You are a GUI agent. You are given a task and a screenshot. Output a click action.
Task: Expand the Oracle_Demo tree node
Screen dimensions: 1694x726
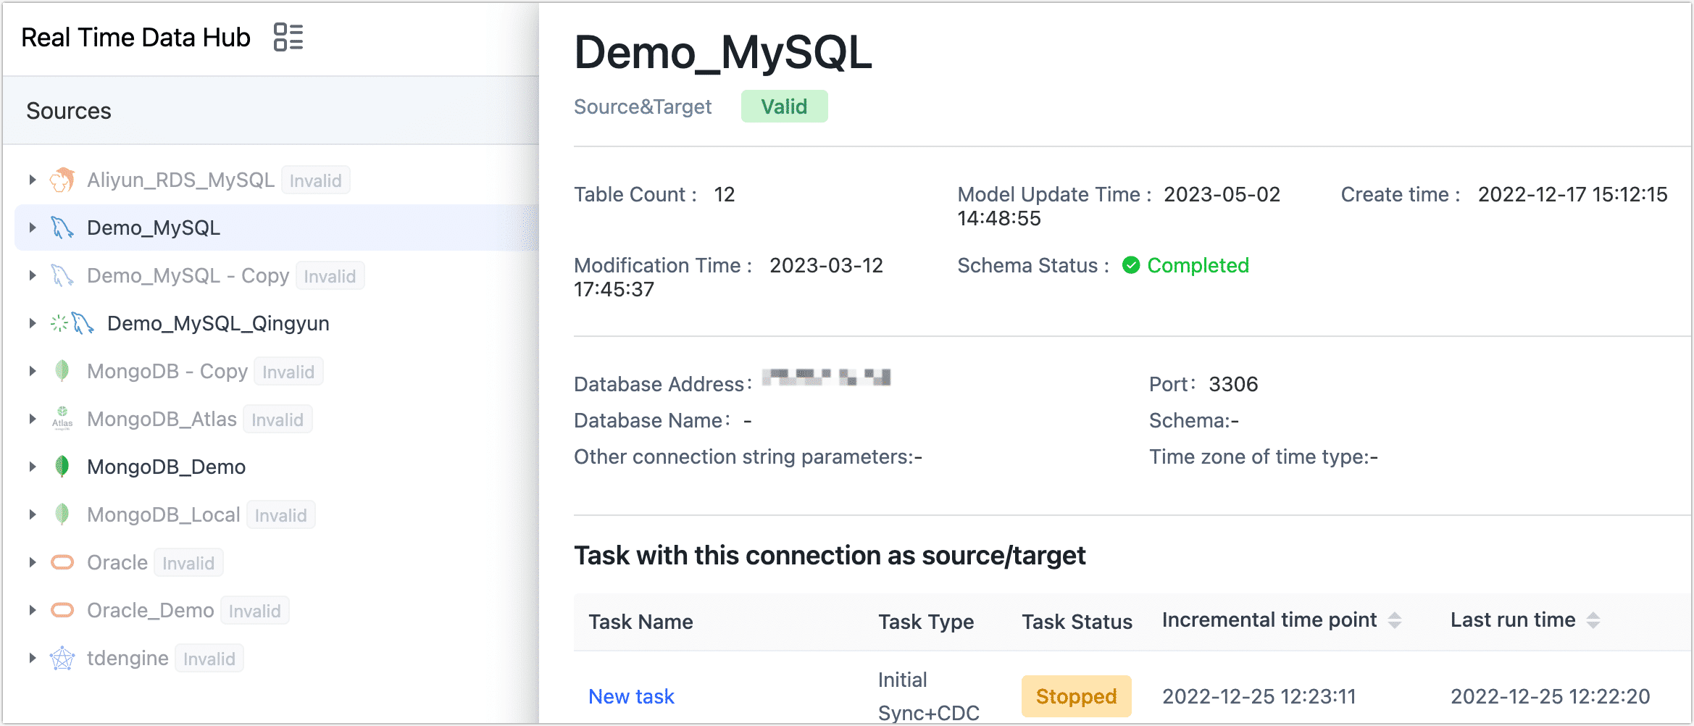pos(32,610)
